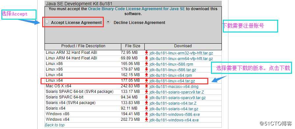Click download arrow icon for linux-x64.tar.gz

pyautogui.click(x=147, y=81)
